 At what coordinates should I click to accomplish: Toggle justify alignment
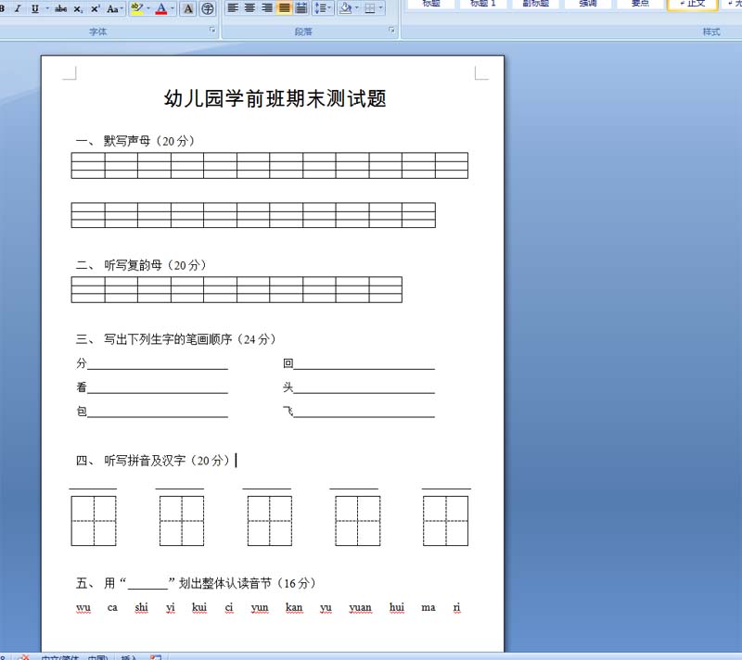point(284,8)
